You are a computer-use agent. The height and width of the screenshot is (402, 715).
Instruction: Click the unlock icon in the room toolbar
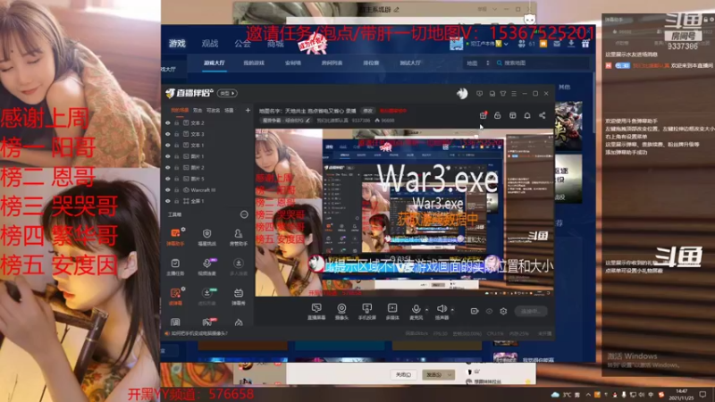498,116
